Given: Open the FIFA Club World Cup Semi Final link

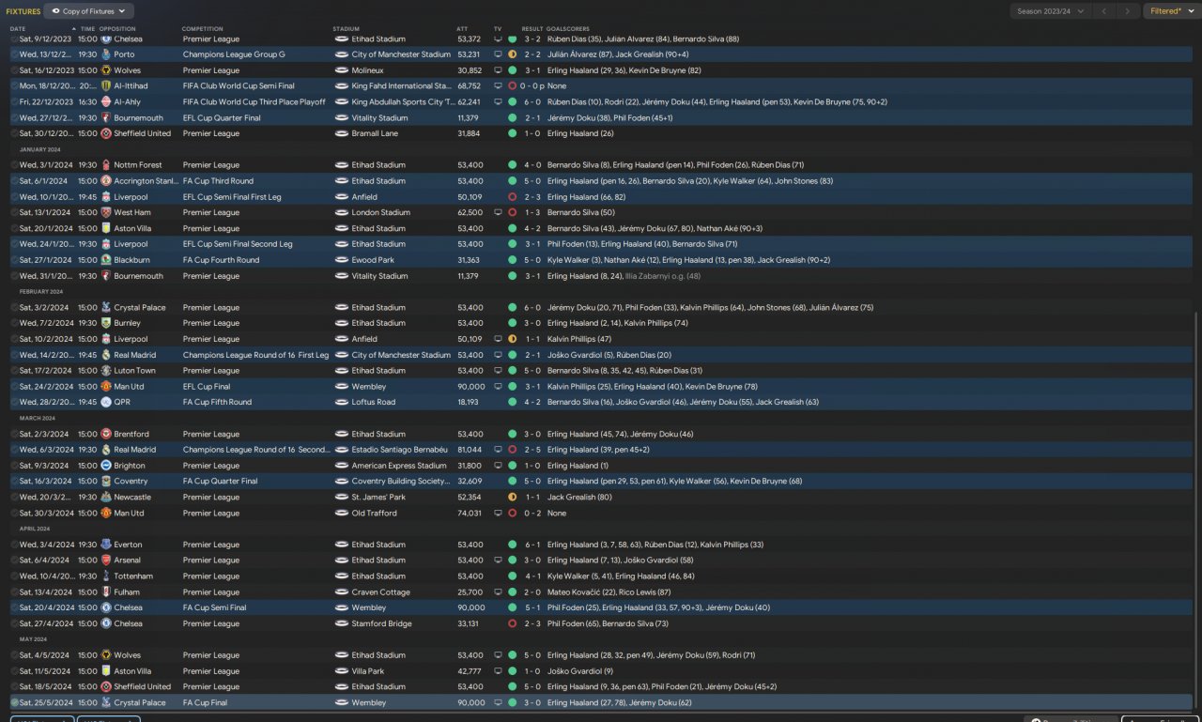Looking at the screenshot, I should [x=239, y=86].
